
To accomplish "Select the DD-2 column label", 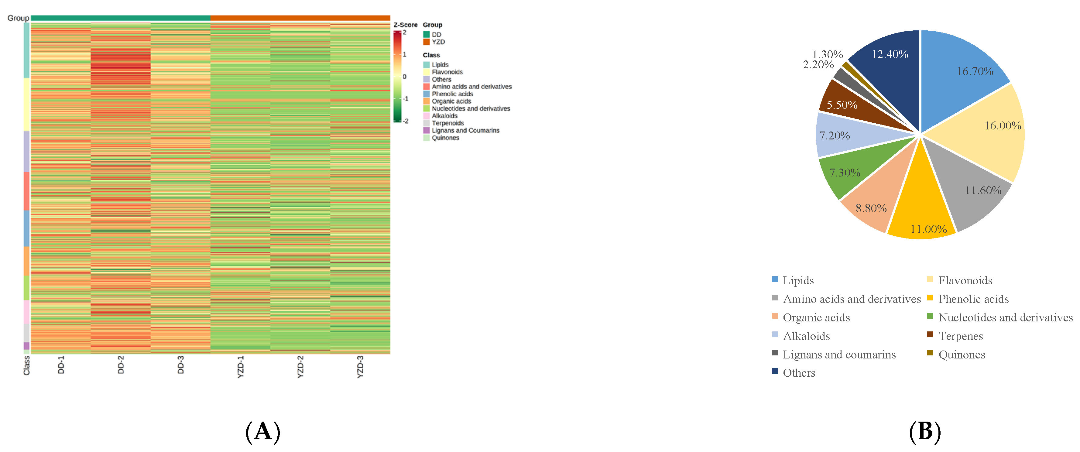I will 121,365.
